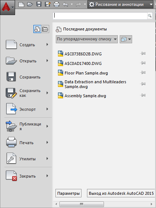156x208 pixels.
Task: Expand the Публикация submenu arrow
Action: 47,126
